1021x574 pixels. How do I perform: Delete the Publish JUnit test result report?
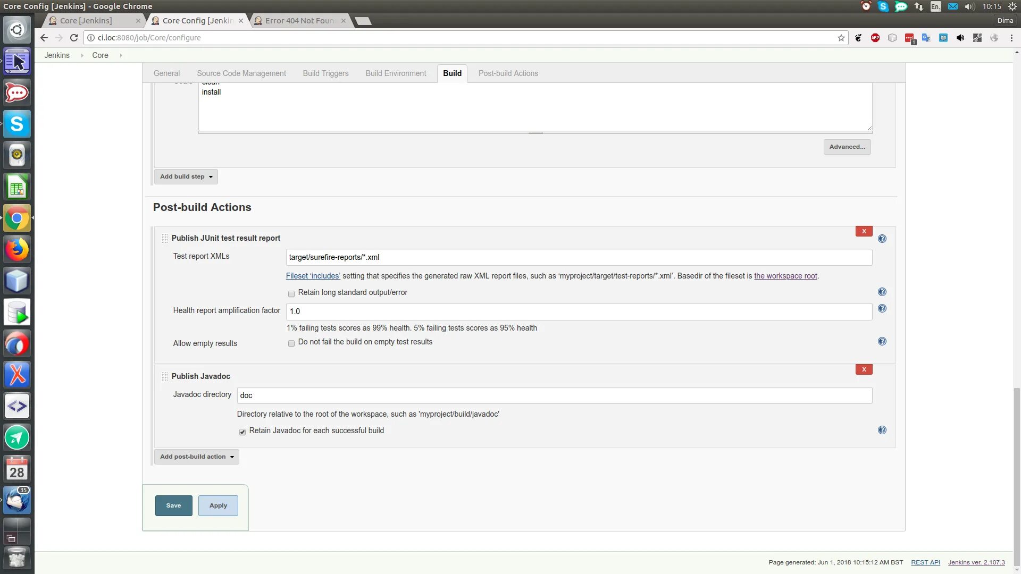pos(864,231)
